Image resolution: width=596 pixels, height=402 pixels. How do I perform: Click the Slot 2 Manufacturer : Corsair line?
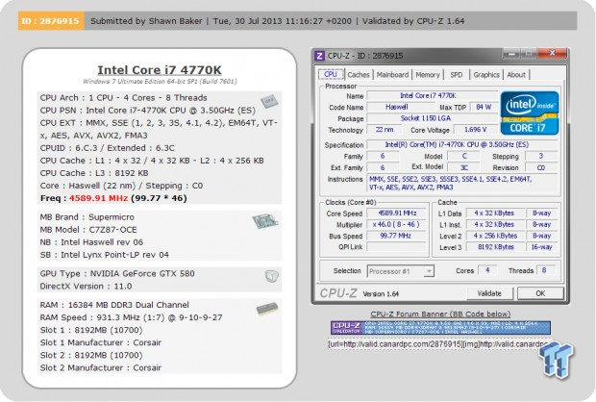101,367
